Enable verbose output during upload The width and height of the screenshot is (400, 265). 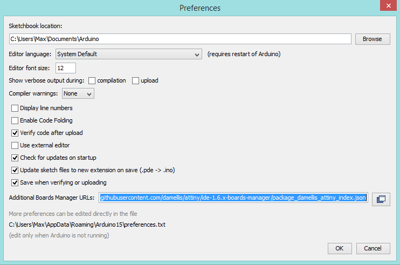[135, 80]
